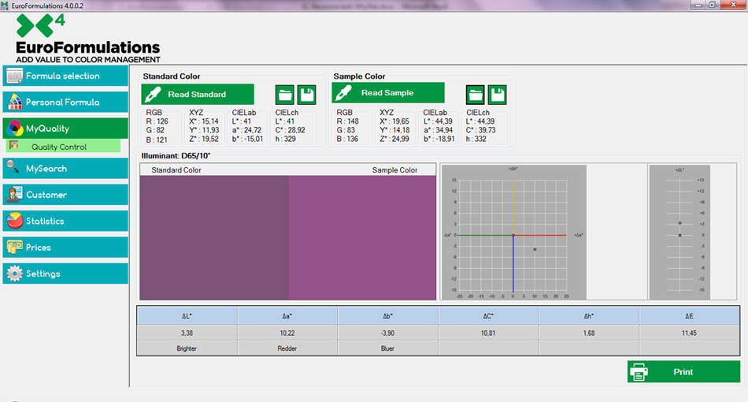
Task: Click sample X* : 19,65 value
Action: coord(394,121)
